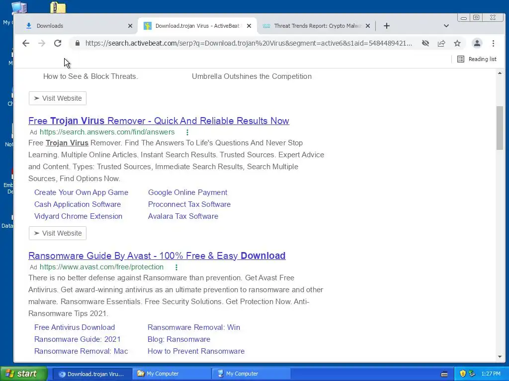Click the Downloads tab's download arrow icon
The height and width of the screenshot is (381, 509).
click(x=29, y=26)
